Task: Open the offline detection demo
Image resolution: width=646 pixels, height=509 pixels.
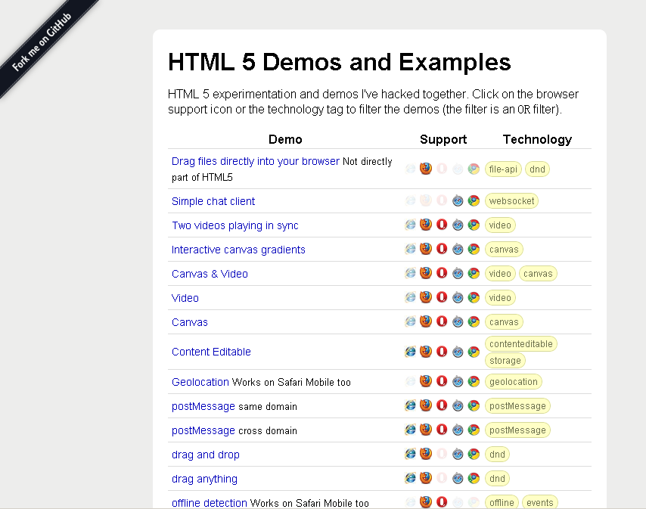Action: (x=210, y=503)
